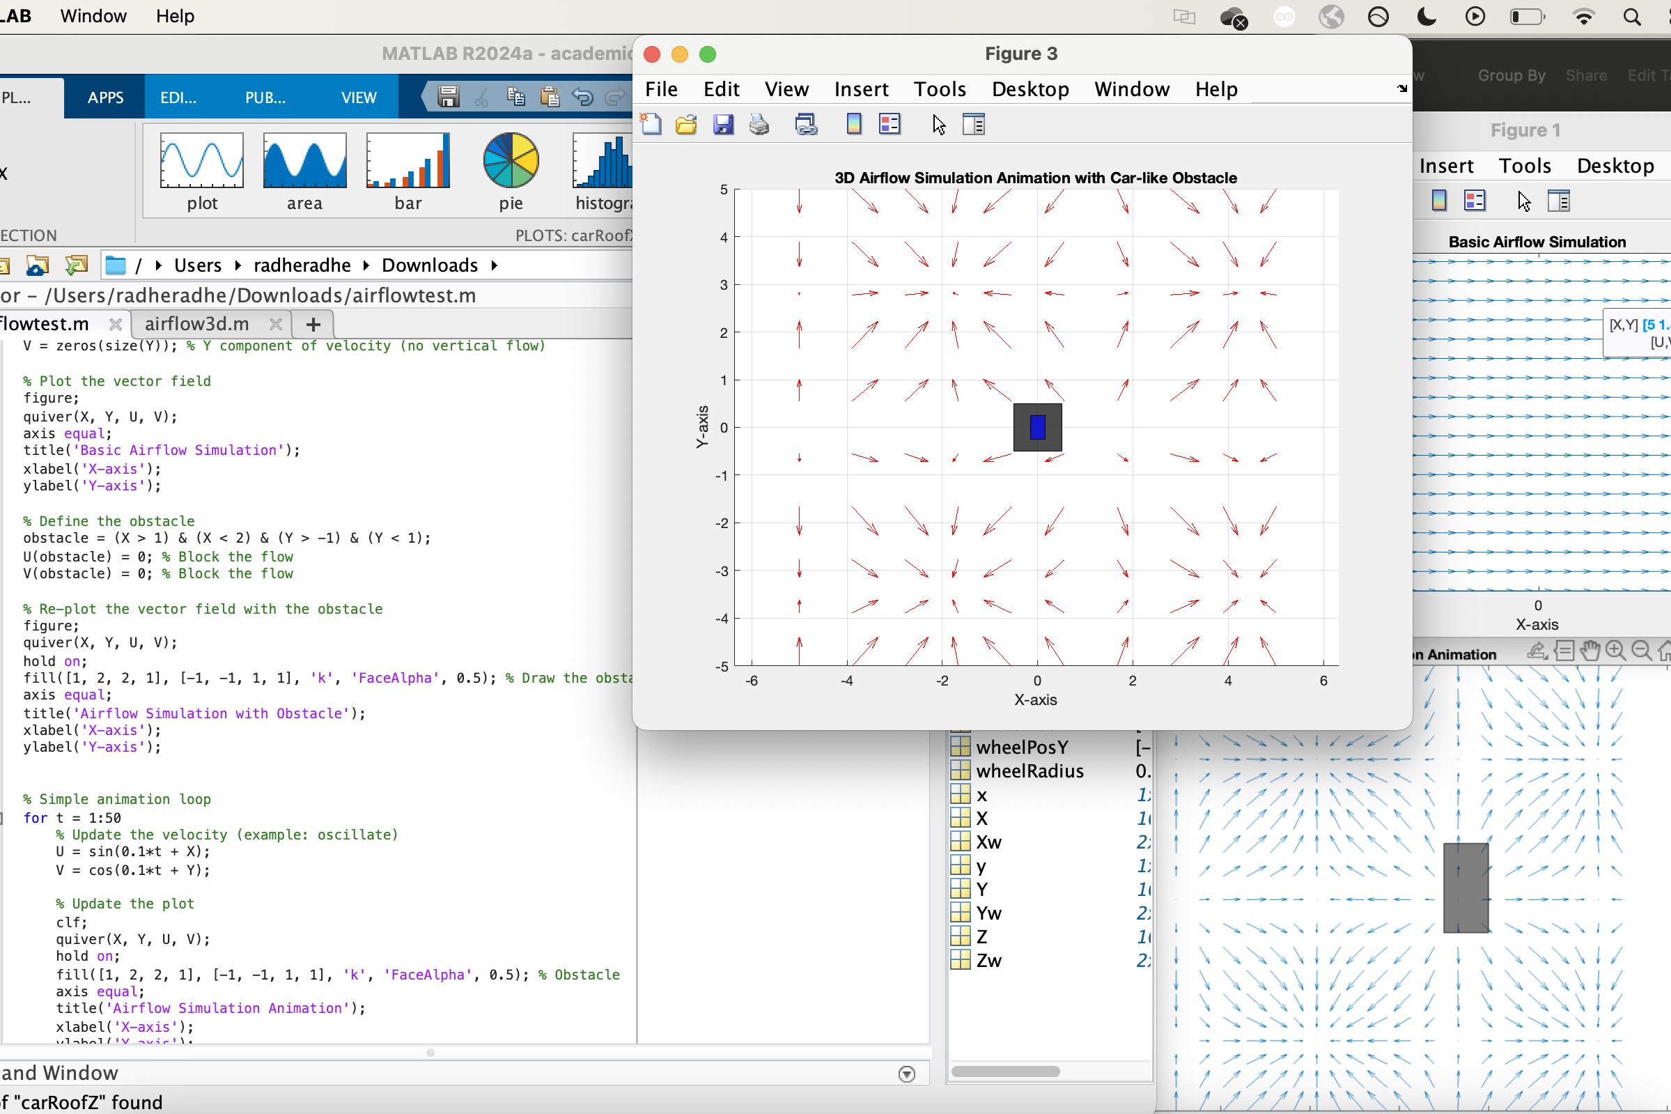The height and width of the screenshot is (1114, 1671).
Task: Click zoom in magnifier on axes toolbar
Action: tap(1615, 650)
